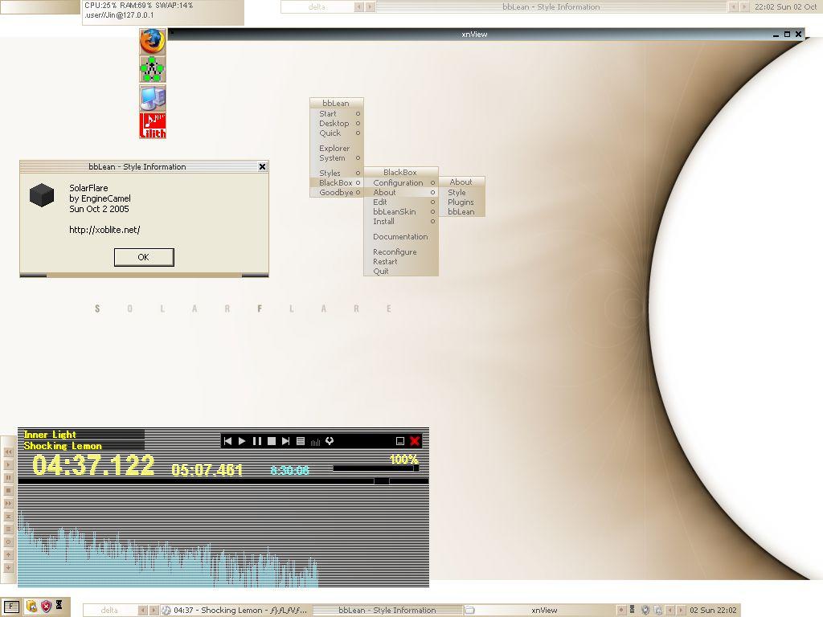Click the top toolbar Style Information window label

(x=551, y=6)
